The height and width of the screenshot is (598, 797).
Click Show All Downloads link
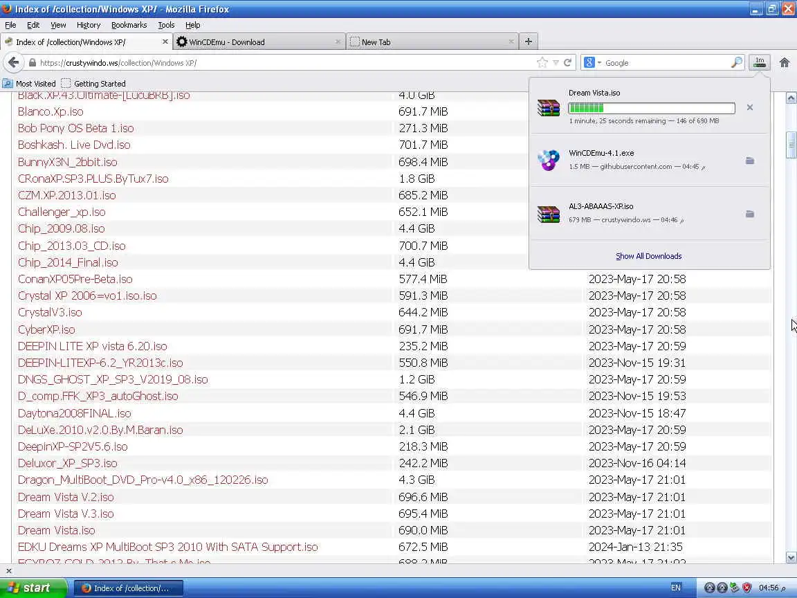tap(648, 256)
